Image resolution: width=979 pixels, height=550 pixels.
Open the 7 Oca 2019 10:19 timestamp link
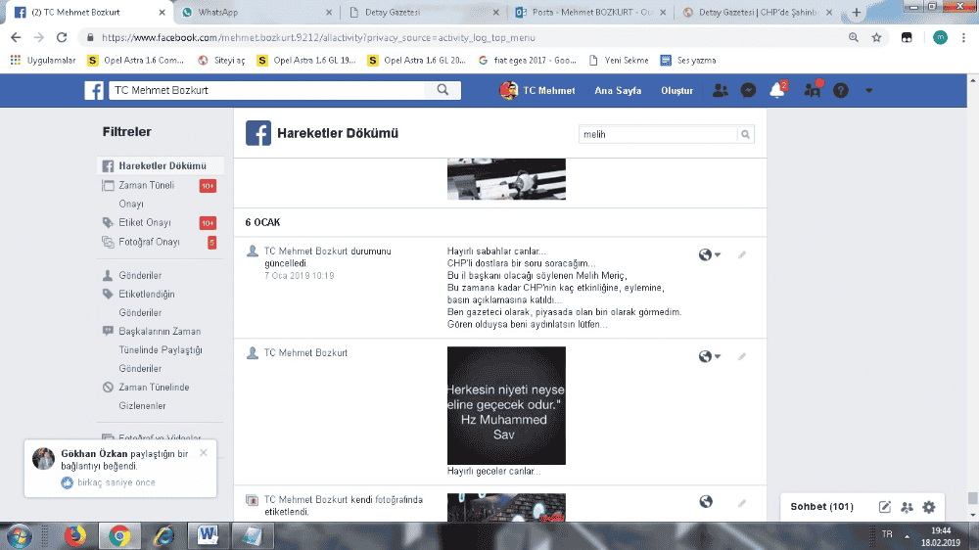click(x=299, y=276)
